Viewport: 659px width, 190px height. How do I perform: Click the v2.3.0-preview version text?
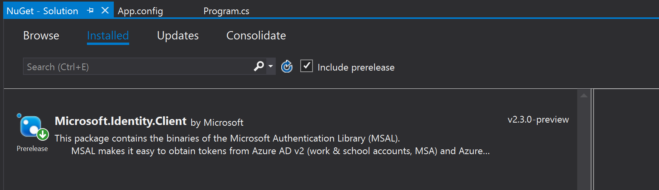[538, 119]
